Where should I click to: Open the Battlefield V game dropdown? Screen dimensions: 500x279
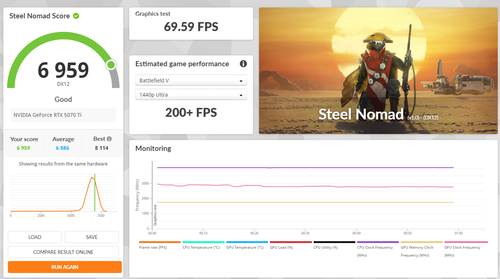coord(191,81)
